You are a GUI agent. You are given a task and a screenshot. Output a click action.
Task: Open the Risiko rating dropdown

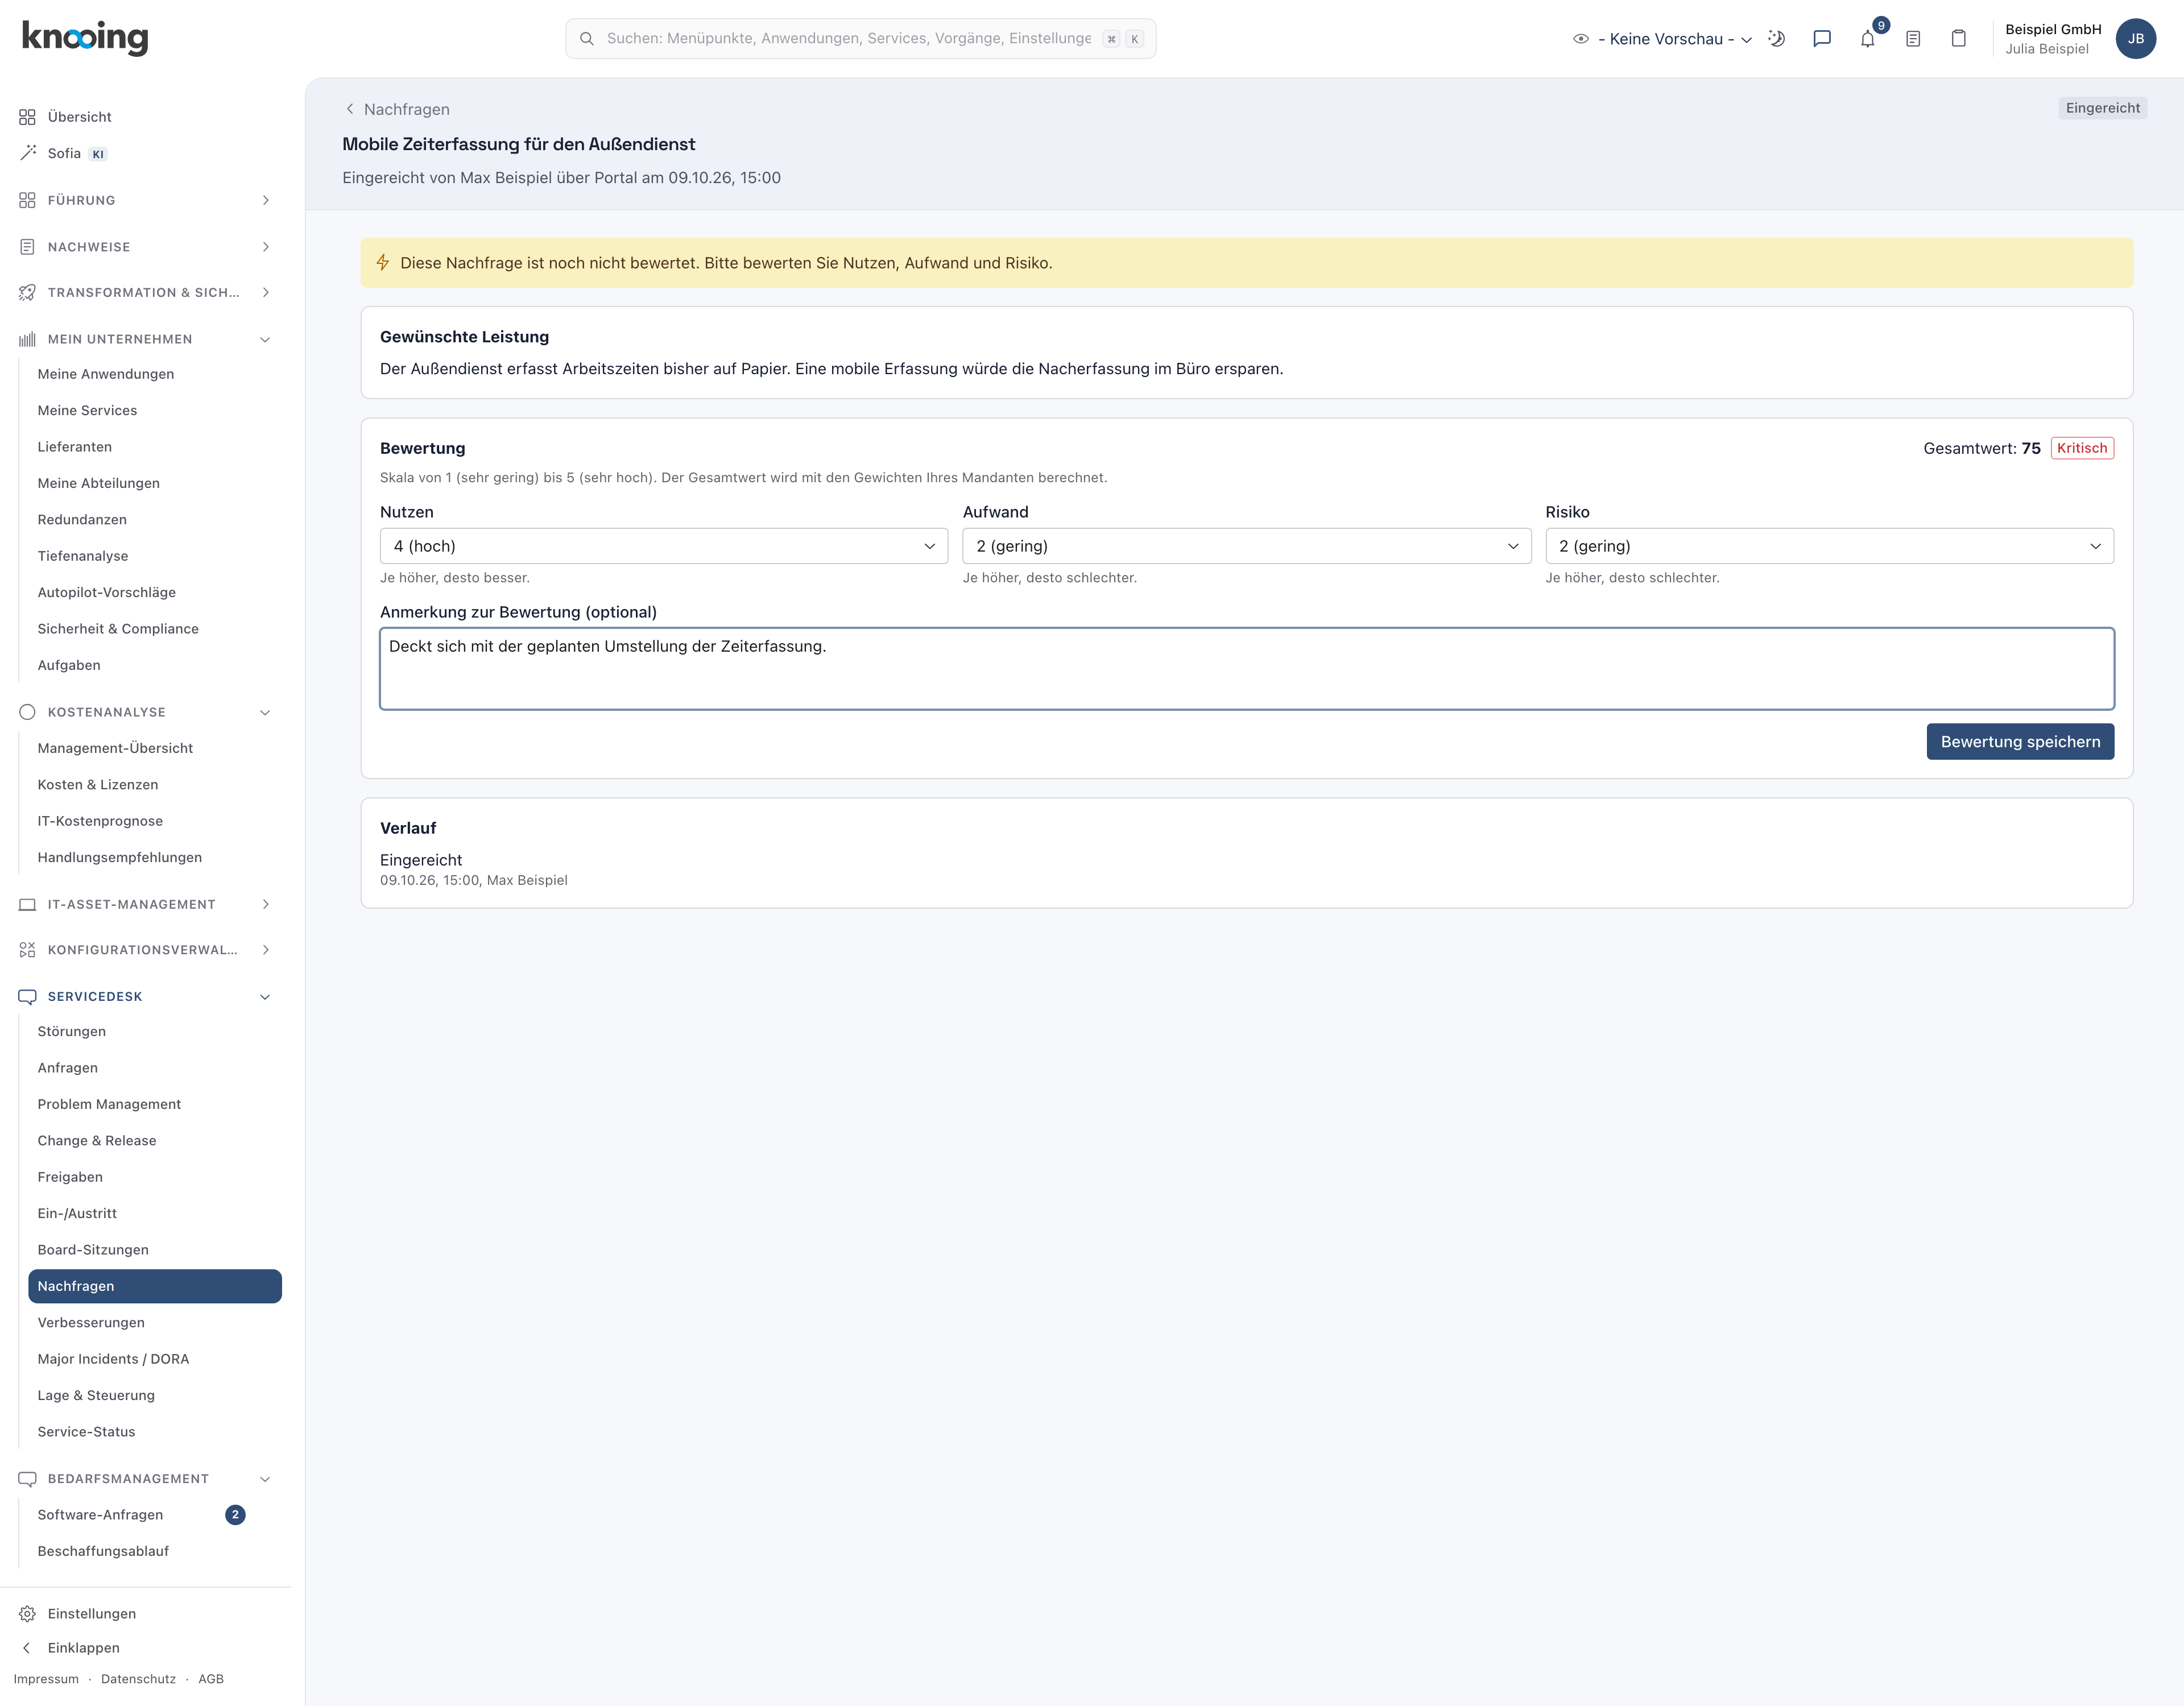point(1829,546)
